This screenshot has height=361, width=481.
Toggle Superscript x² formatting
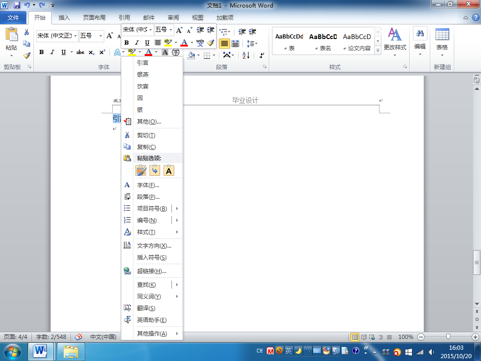point(102,52)
